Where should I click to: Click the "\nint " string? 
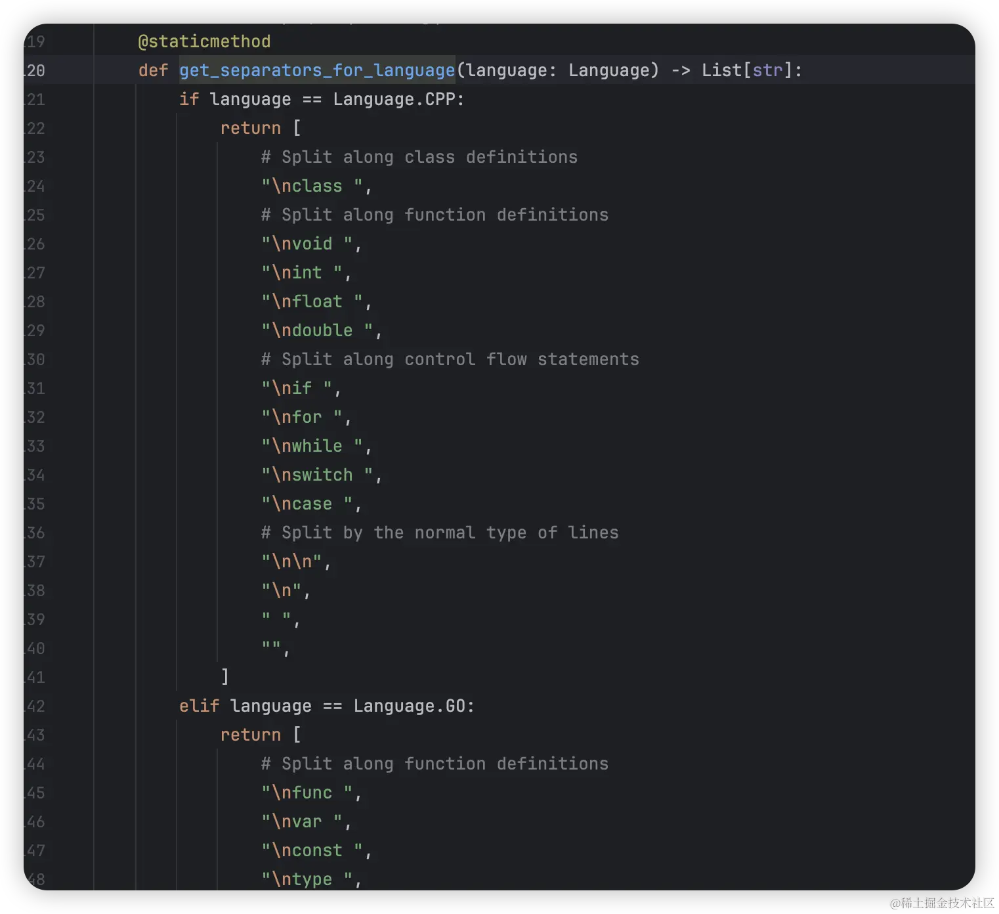[301, 272]
